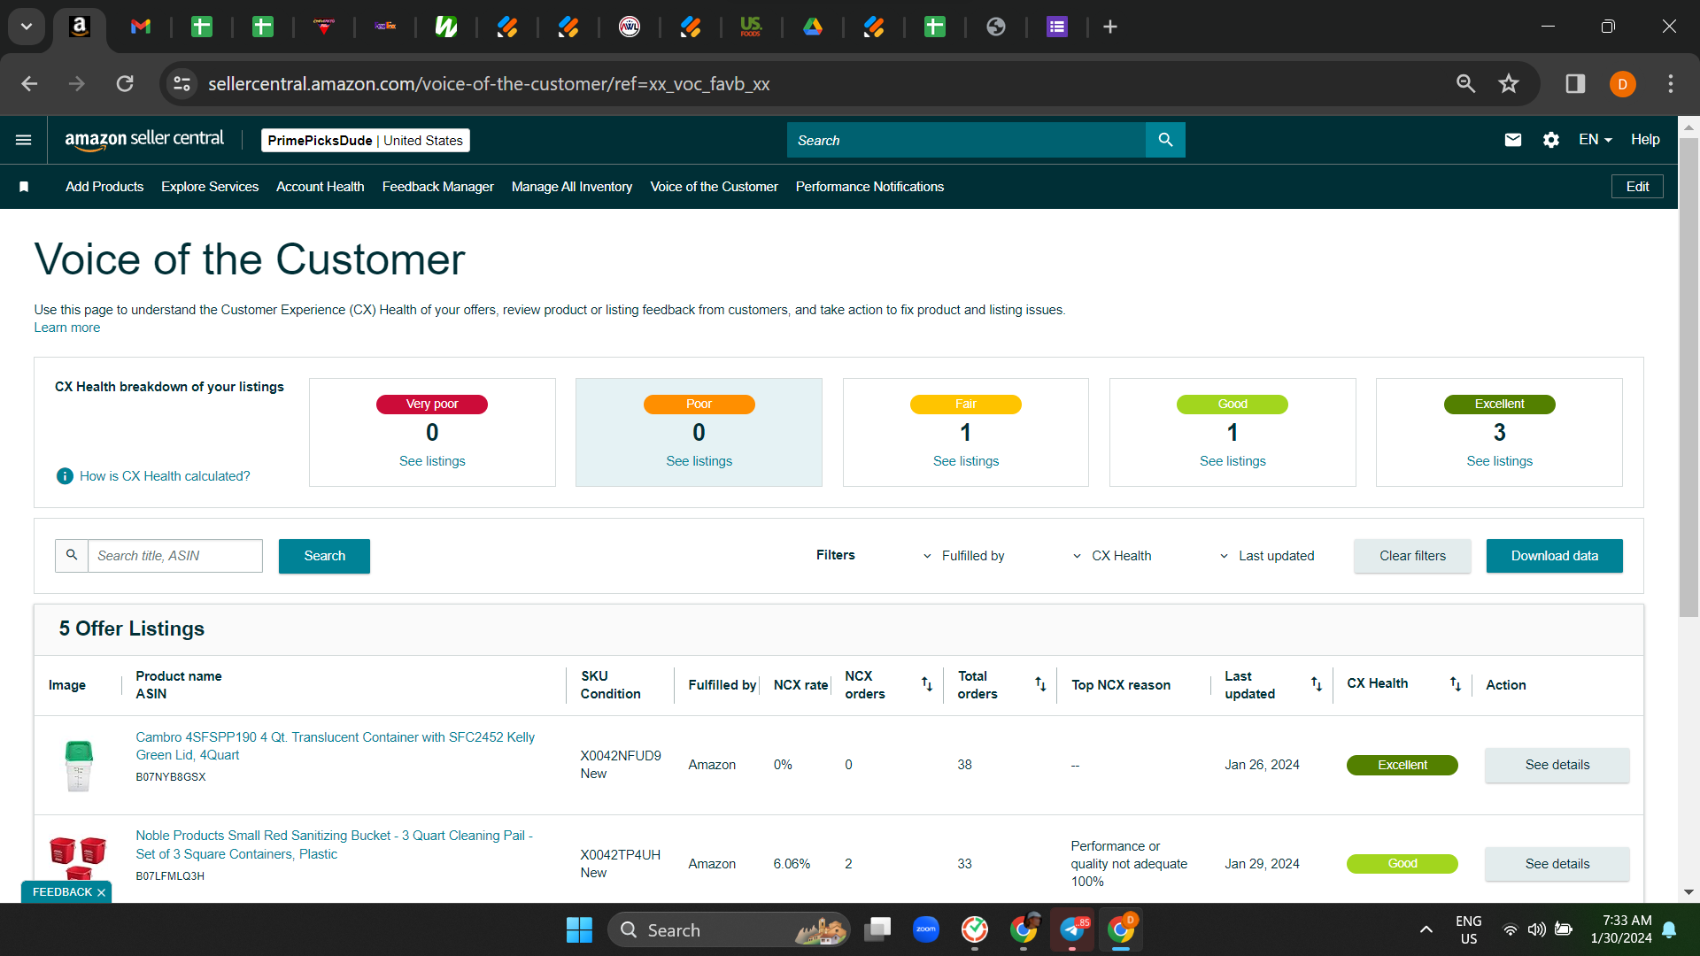Sort by NCX orders column arrows
The width and height of the screenshot is (1700, 956).
pyautogui.click(x=927, y=684)
